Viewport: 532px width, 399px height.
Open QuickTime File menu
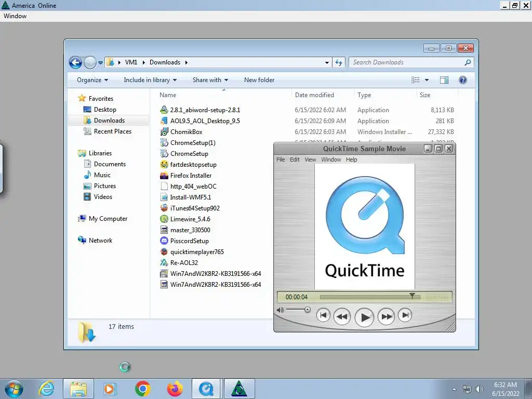click(281, 159)
